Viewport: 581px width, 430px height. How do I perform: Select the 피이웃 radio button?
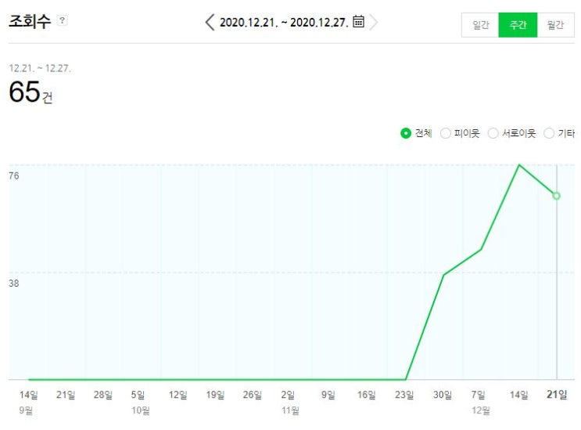446,133
